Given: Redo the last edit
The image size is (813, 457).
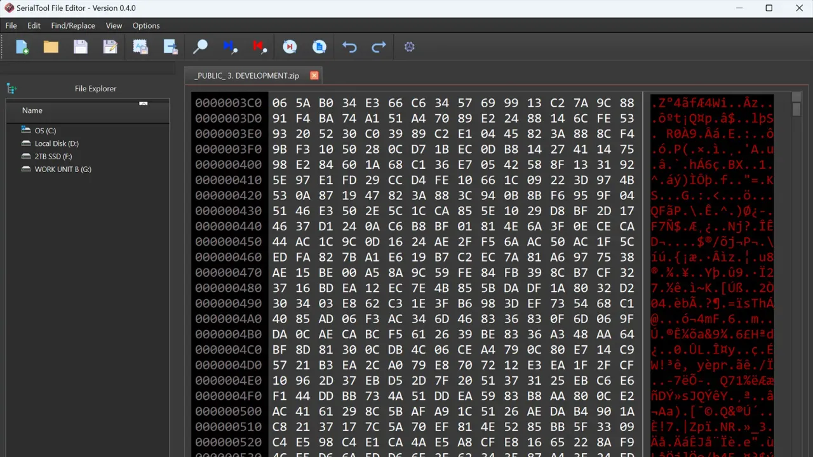Looking at the screenshot, I should tap(379, 47).
